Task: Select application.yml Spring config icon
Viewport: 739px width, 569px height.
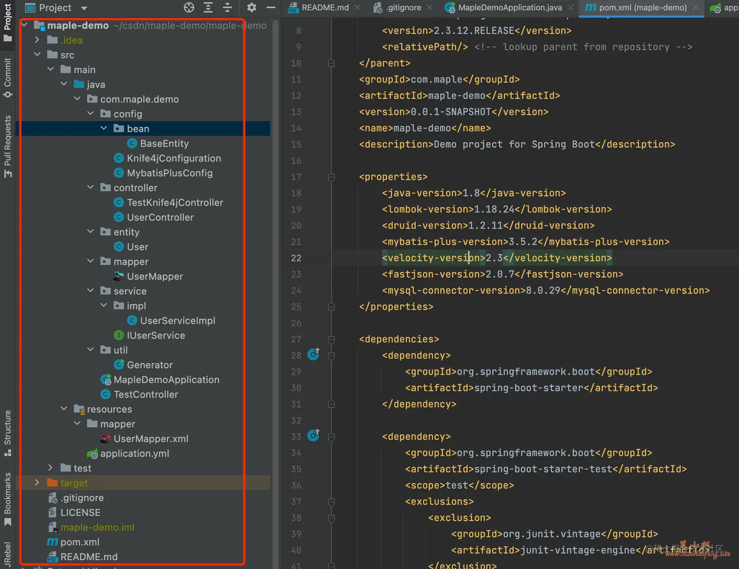Action: coord(92,454)
